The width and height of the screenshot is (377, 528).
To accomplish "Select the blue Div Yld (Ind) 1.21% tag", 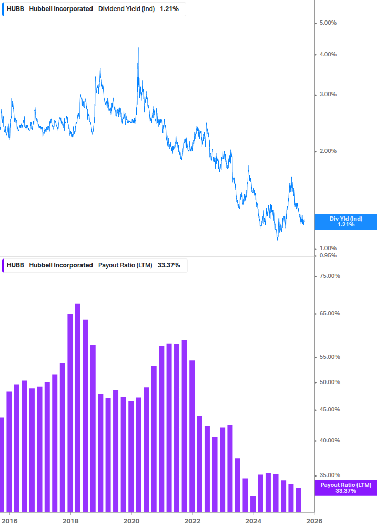I will click(345, 222).
